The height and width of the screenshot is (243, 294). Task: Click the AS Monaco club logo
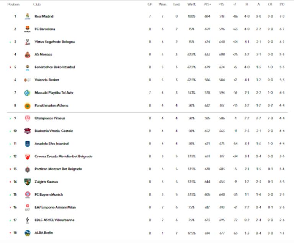pos(27,55)
